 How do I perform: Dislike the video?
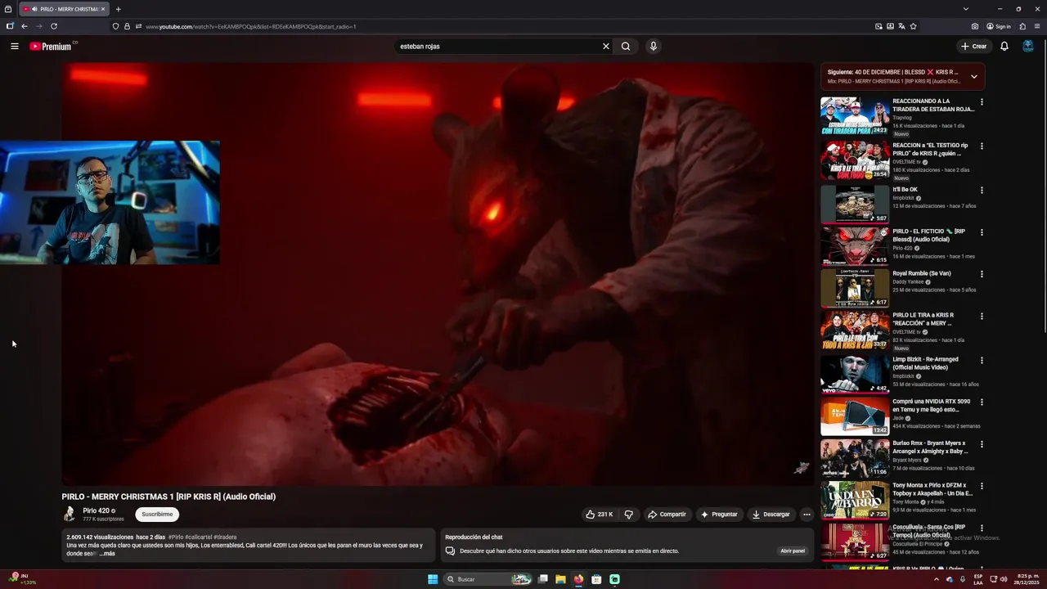coord(629,515)
